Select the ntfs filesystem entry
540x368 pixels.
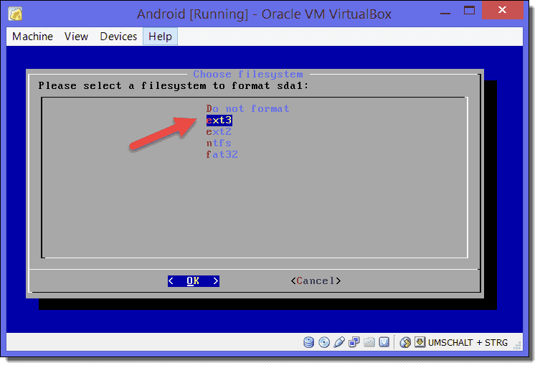[219, 143]
